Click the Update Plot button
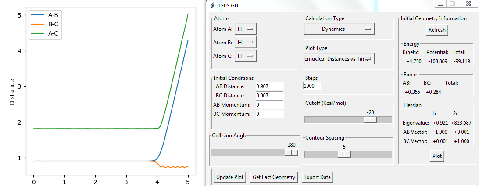Screen dimensions: 479x186 230,177
